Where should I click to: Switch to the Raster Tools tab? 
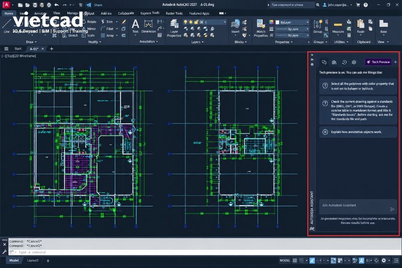pyautogui.click(x=174, y=13)
